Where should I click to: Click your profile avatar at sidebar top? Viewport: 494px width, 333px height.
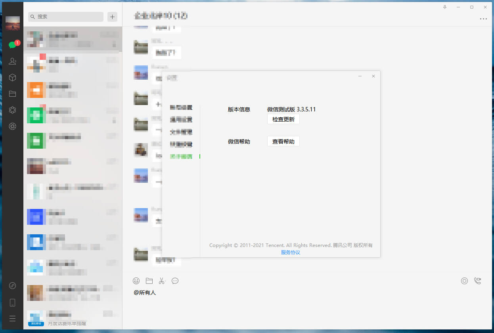point(12,23)
